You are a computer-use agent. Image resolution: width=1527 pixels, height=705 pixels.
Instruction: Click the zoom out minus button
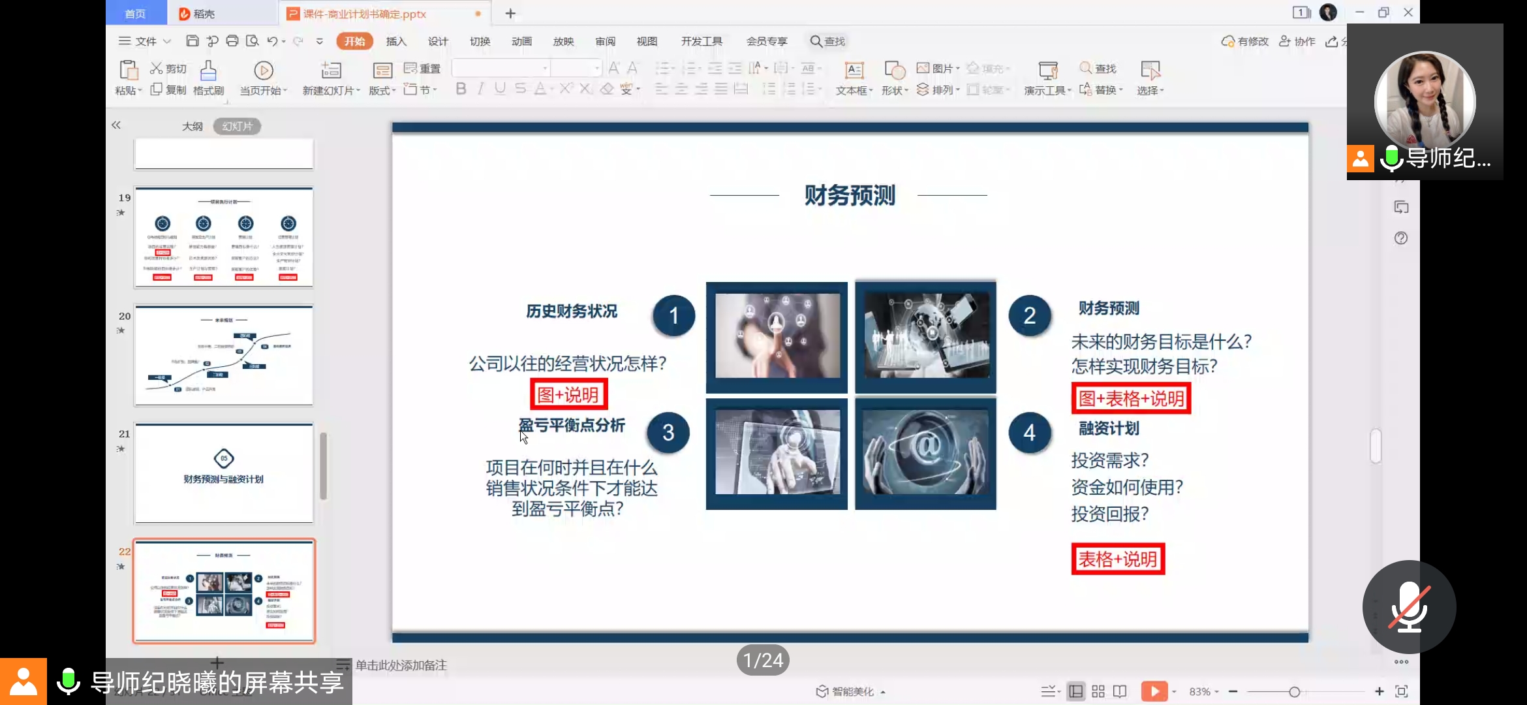(x=1233, y=691)
